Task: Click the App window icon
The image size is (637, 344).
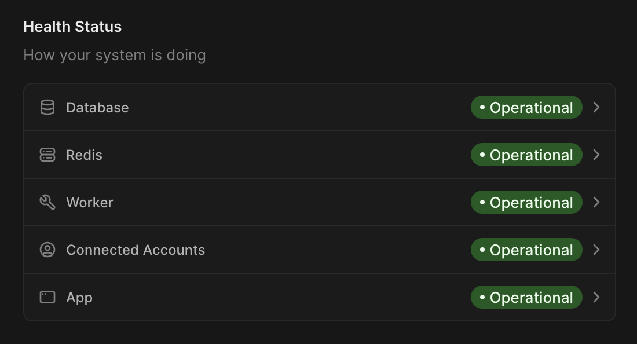Action: 47,298
